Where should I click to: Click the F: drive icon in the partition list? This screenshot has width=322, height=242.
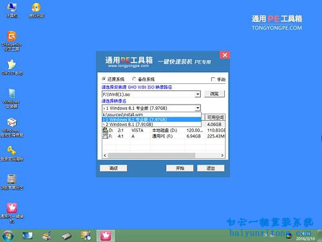pos(105,136)
